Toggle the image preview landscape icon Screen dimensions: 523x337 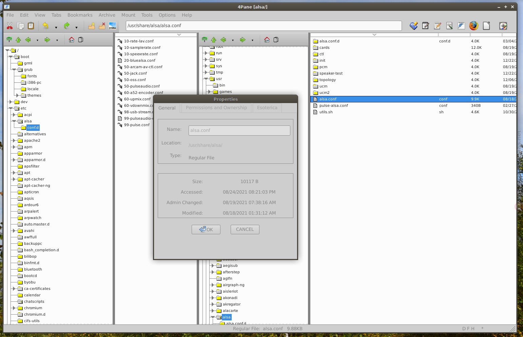(x=113, y=26)
